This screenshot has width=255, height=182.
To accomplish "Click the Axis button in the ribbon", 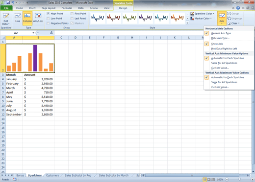I will (222, 18).
